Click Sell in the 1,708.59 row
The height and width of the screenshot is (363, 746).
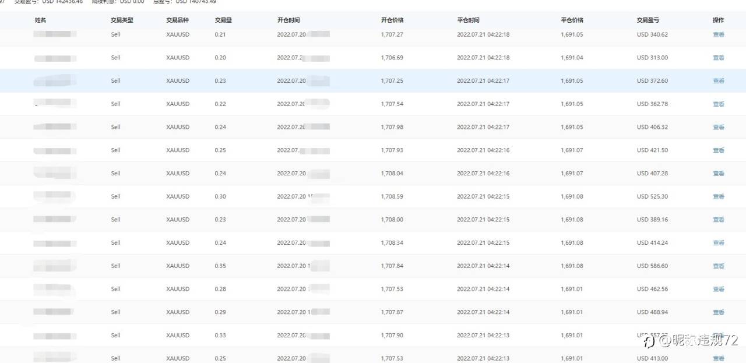point(115,196)
